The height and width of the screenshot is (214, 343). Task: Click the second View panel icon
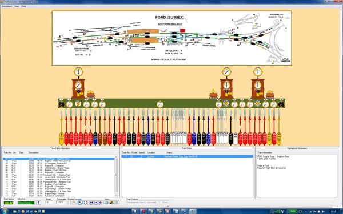point(111,203)
